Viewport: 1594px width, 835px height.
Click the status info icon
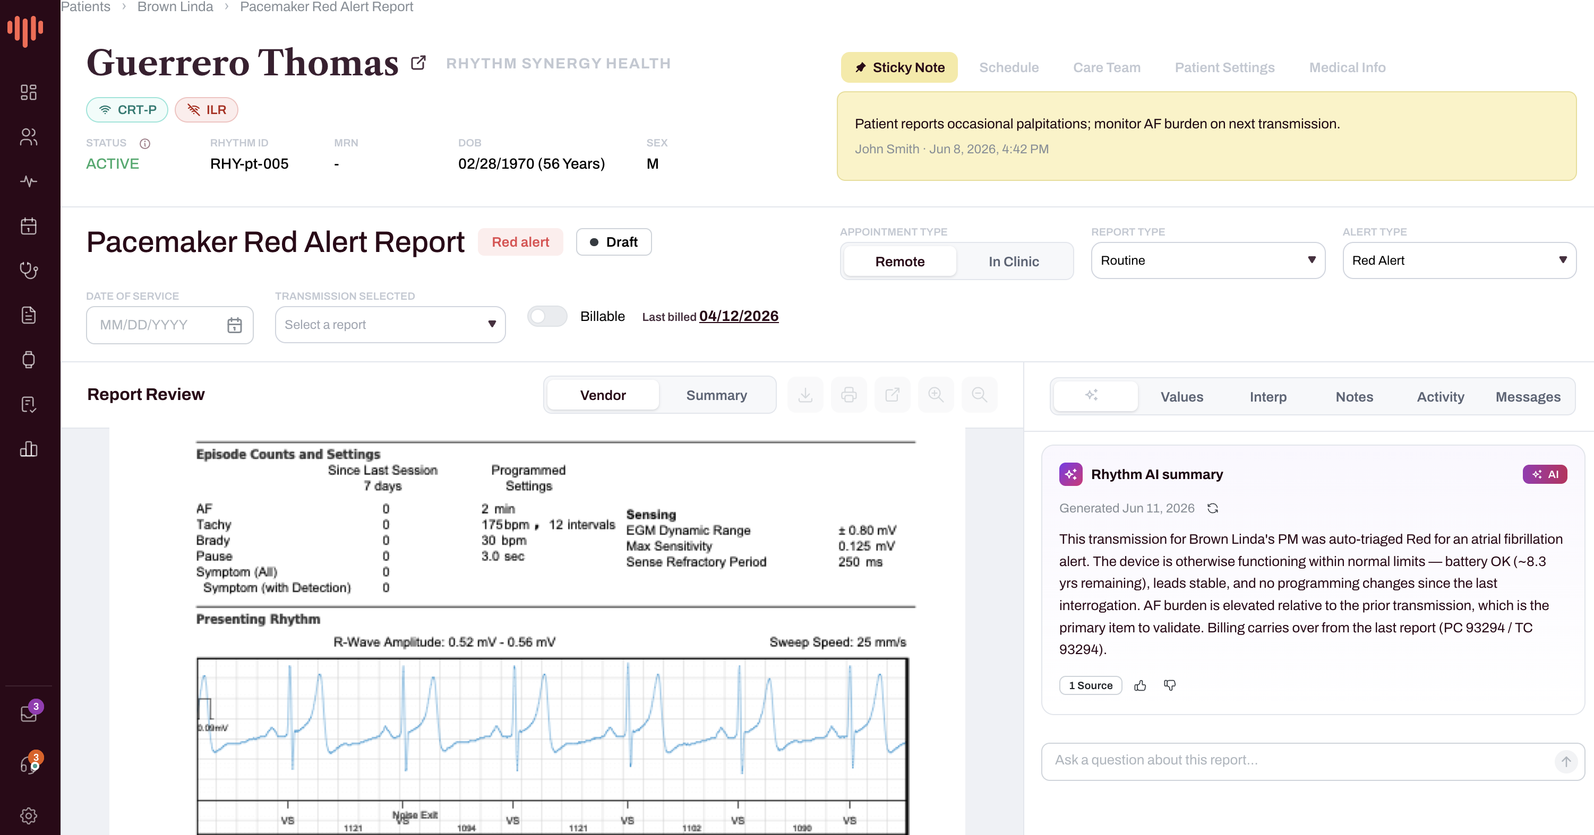pos(145,143)
